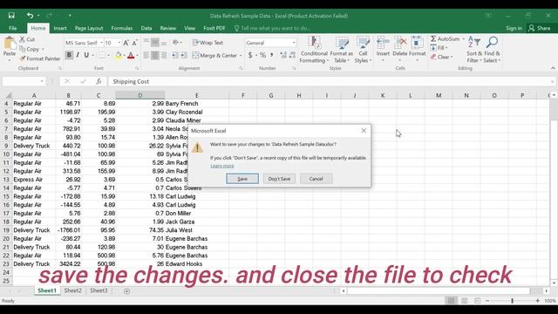
Task: Open the Borders dropdown arrow
Action: point(108,56)
